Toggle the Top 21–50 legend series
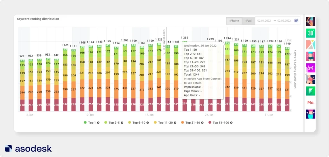This screenshot has height=157, width=329. 191,123
